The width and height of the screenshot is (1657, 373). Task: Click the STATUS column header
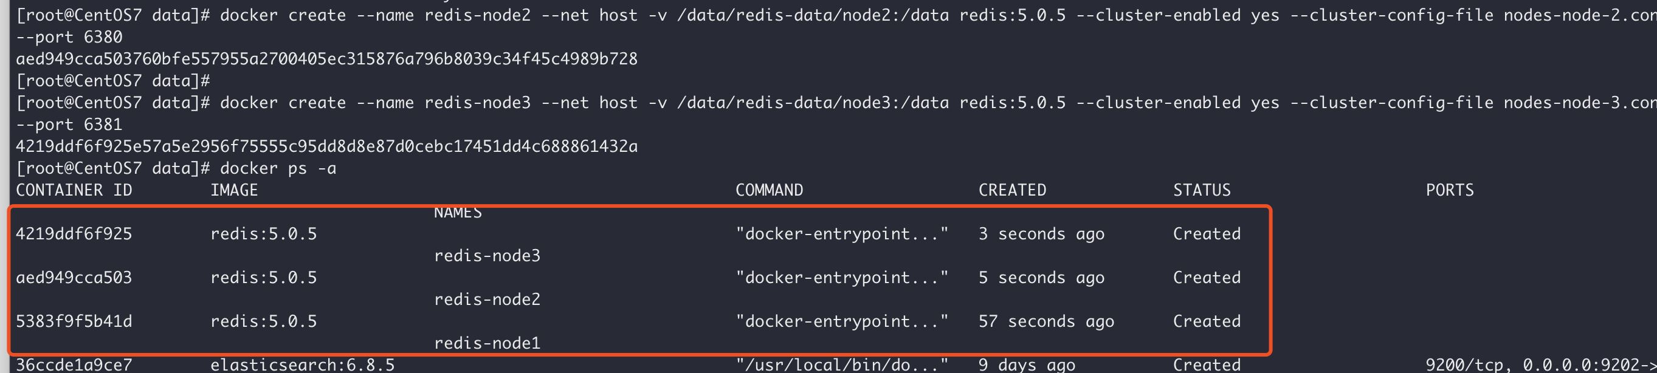[1202, 190]
